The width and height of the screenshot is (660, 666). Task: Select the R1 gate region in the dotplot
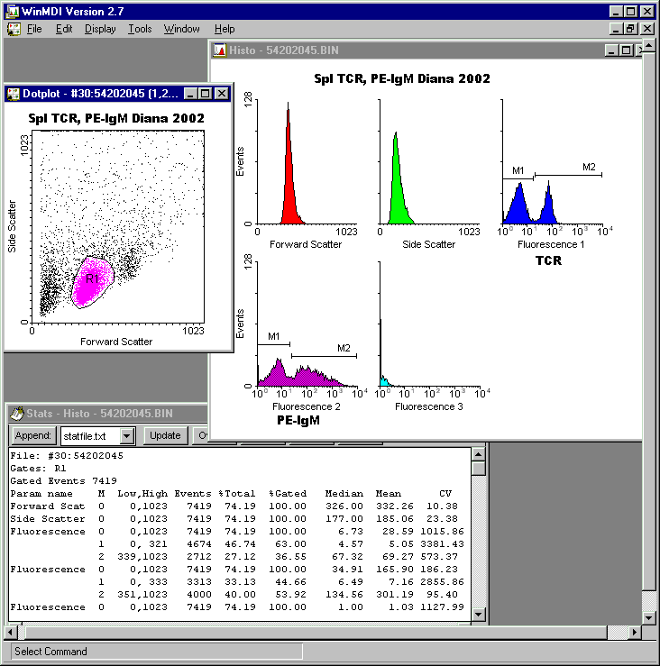[92, 281]
